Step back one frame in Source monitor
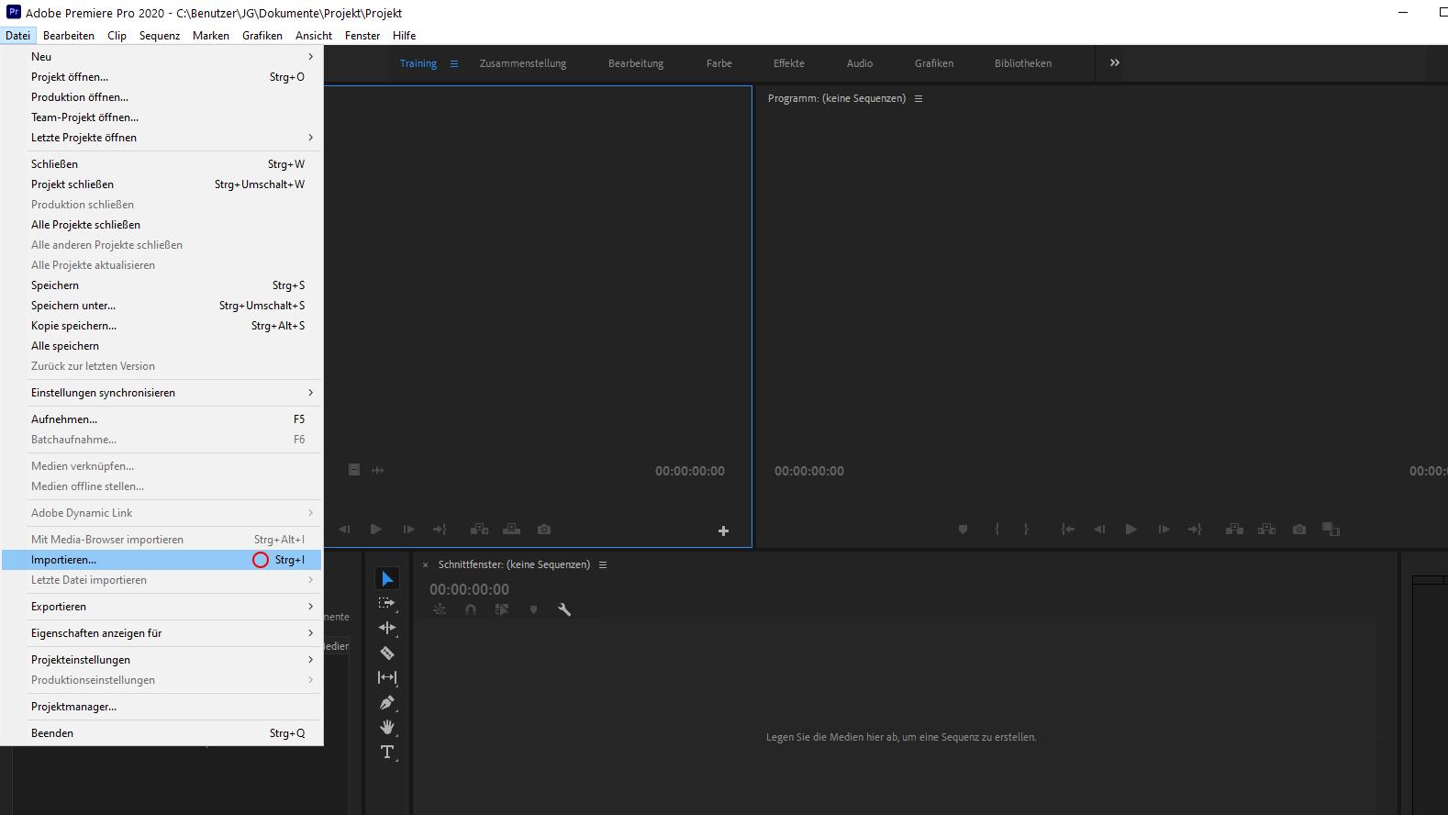 [344, 530]
